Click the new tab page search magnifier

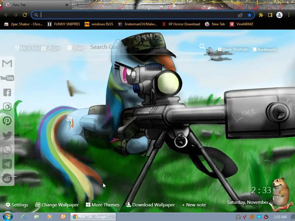coord(202,46)
